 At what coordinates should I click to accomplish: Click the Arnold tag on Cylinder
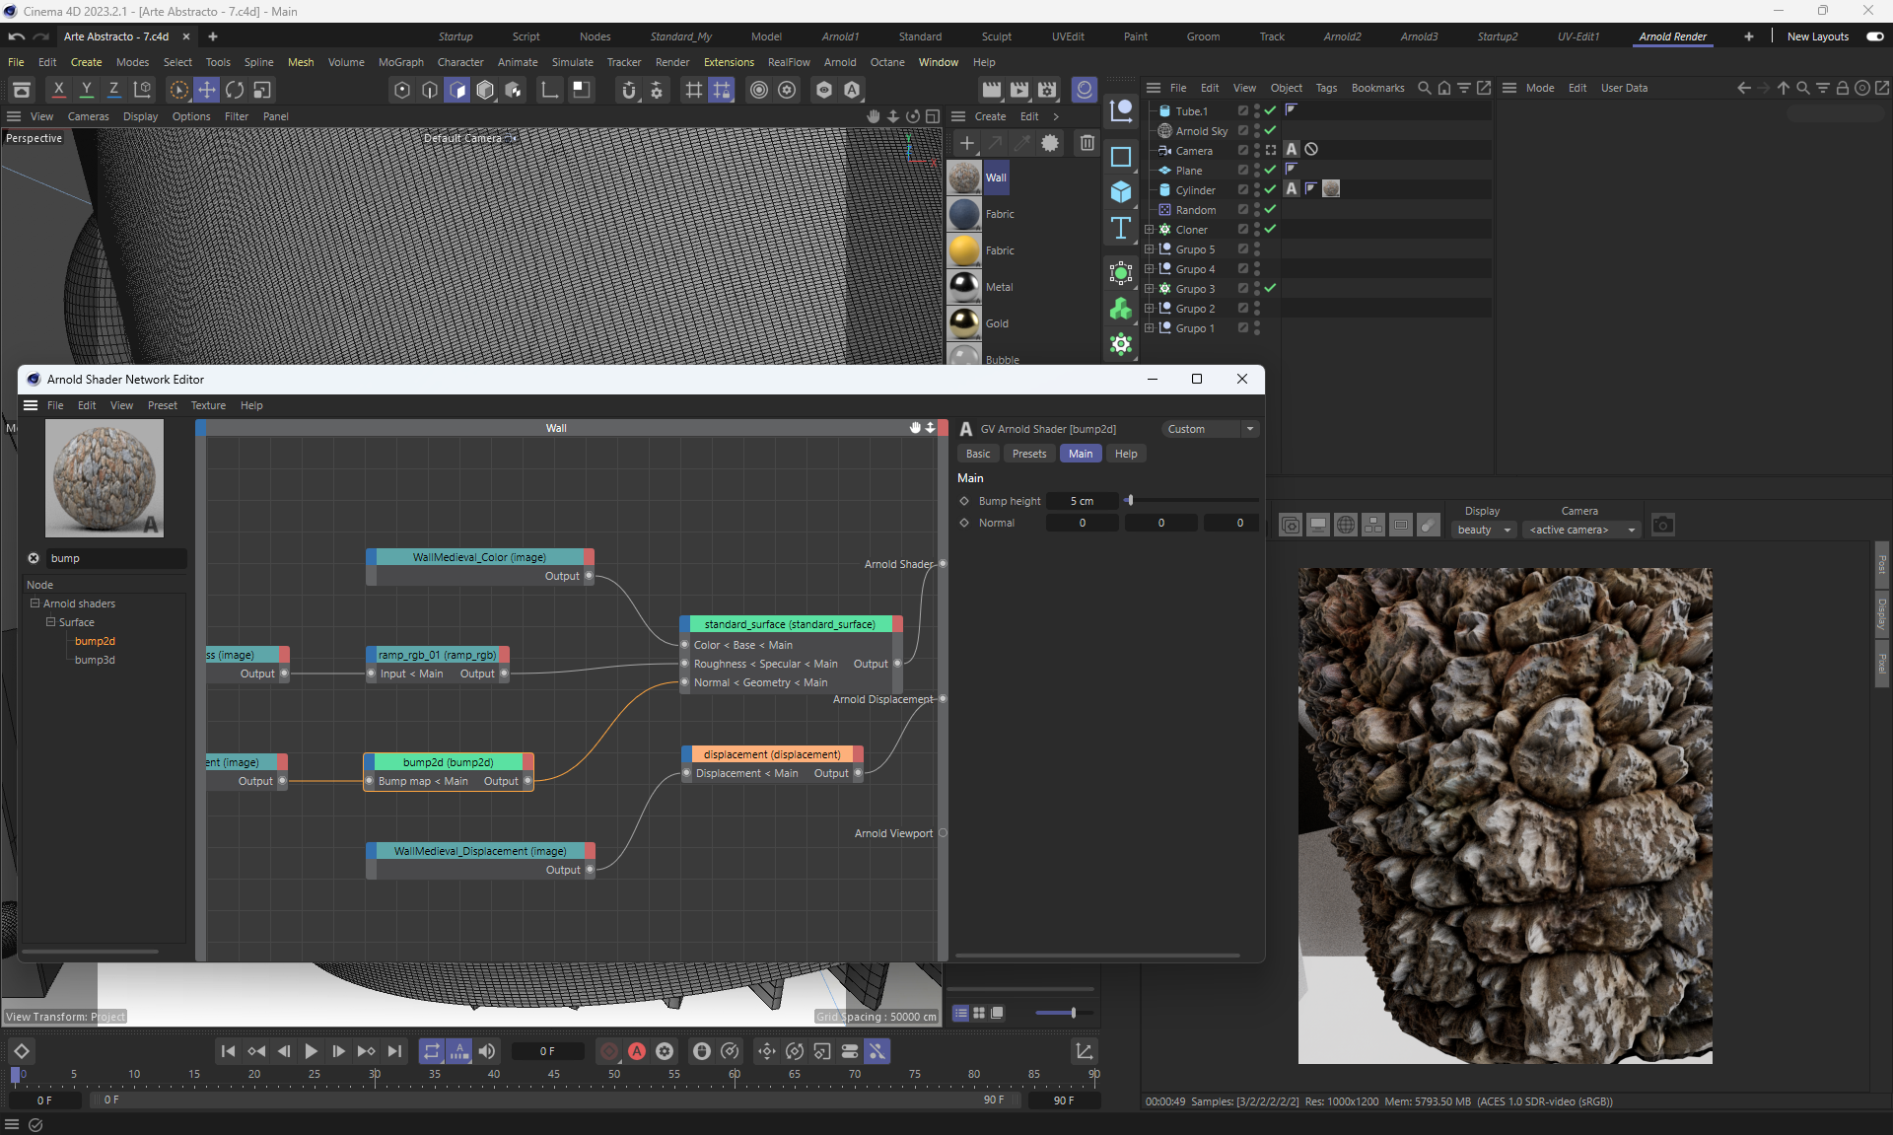point(1292,189)
